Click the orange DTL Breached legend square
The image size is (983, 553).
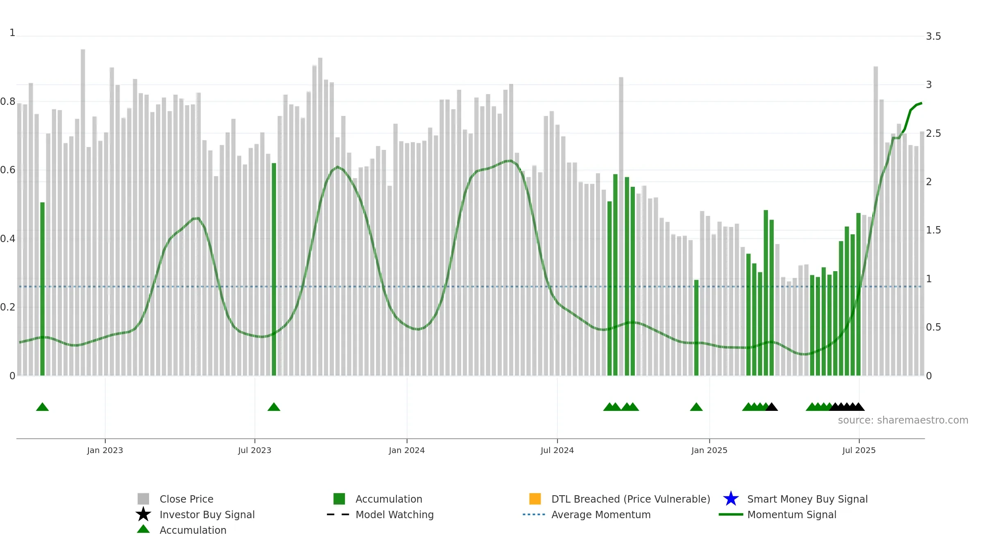pyautogui.click(x=535, y=499)
